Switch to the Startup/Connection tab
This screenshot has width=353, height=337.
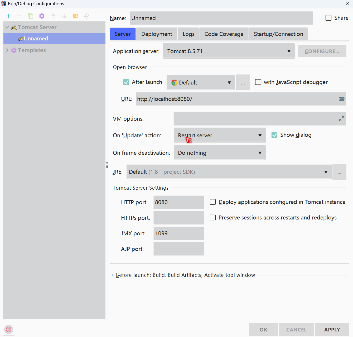[x=278, y=34]
